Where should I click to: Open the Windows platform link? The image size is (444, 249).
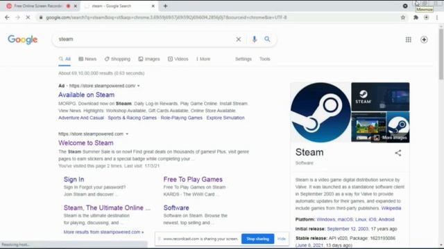point(326,220)
